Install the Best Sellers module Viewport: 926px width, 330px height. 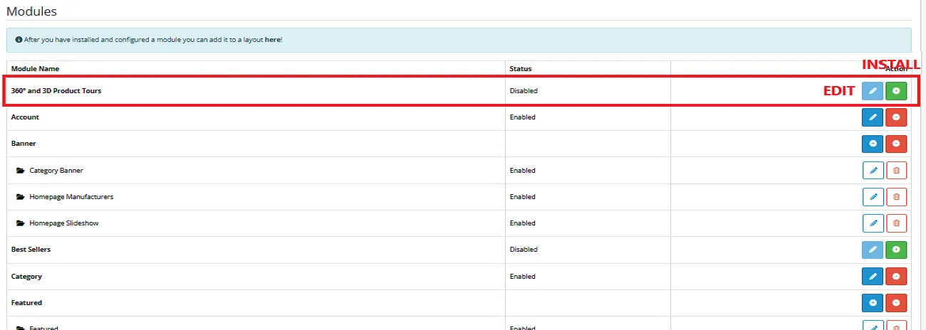point(896,250)
